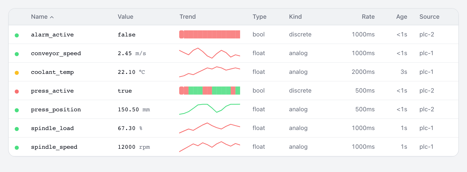Click the 1s age for spindle_speed
The height and width of the screenshot is (172, 467).
pos(404,147)
